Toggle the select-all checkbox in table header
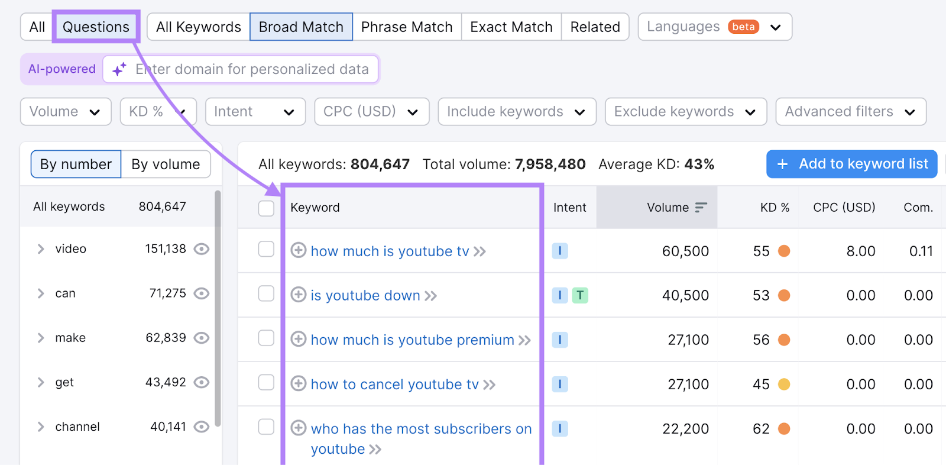The width and height of the screenshot is (946, 465). tap(266, 208)
